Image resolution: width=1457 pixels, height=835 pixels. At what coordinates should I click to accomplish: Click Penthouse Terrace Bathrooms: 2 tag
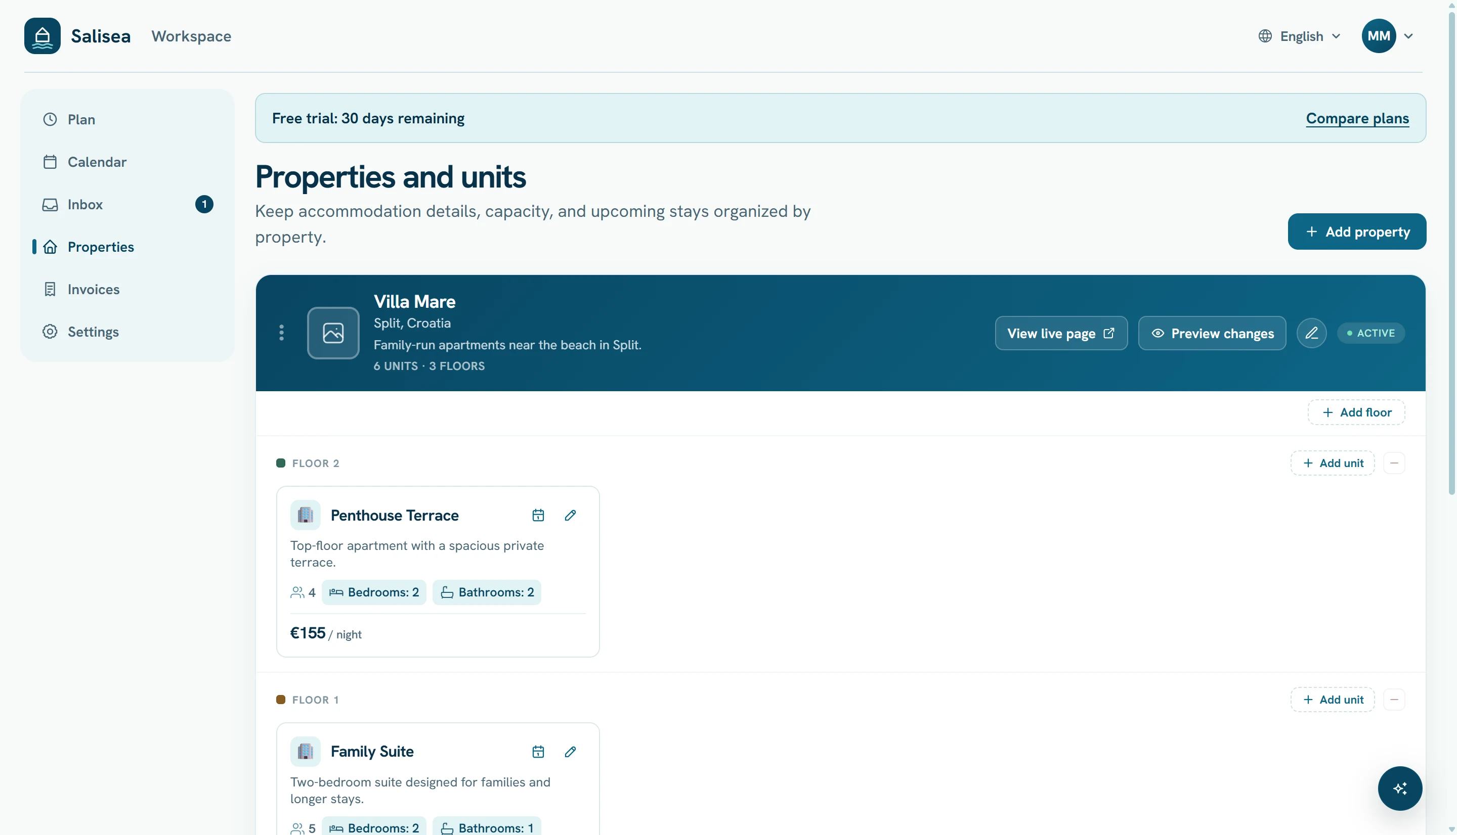click(x=487, y=592)
